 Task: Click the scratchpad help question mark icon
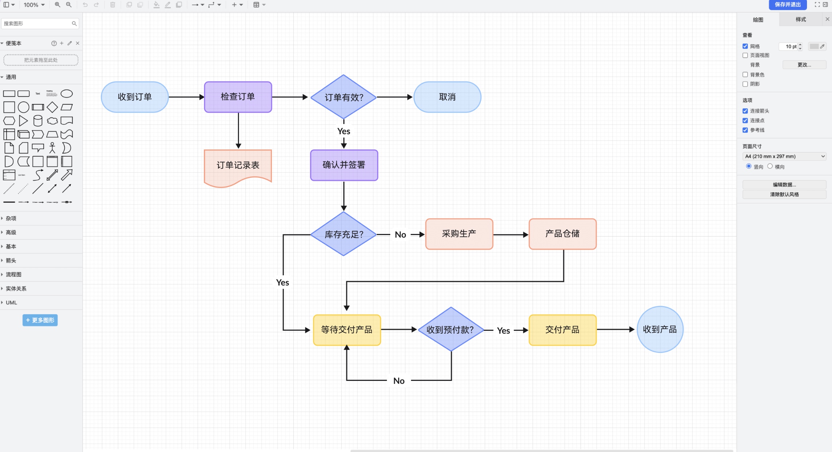(x=54, y=43)
